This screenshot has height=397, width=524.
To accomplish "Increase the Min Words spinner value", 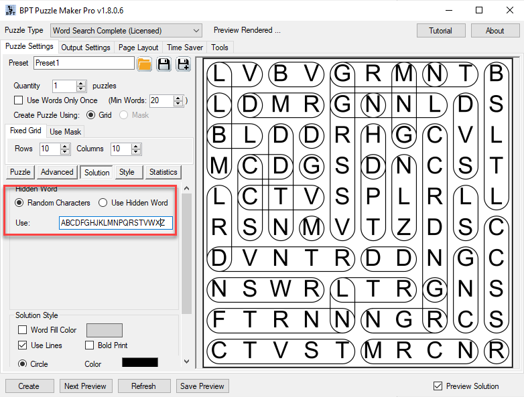I will tap(178, 98).
